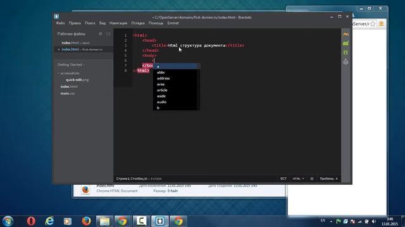Screen dimensions: 405x227
Task: Choose 'aside' in the code hint list
Action: click(176, 96)
